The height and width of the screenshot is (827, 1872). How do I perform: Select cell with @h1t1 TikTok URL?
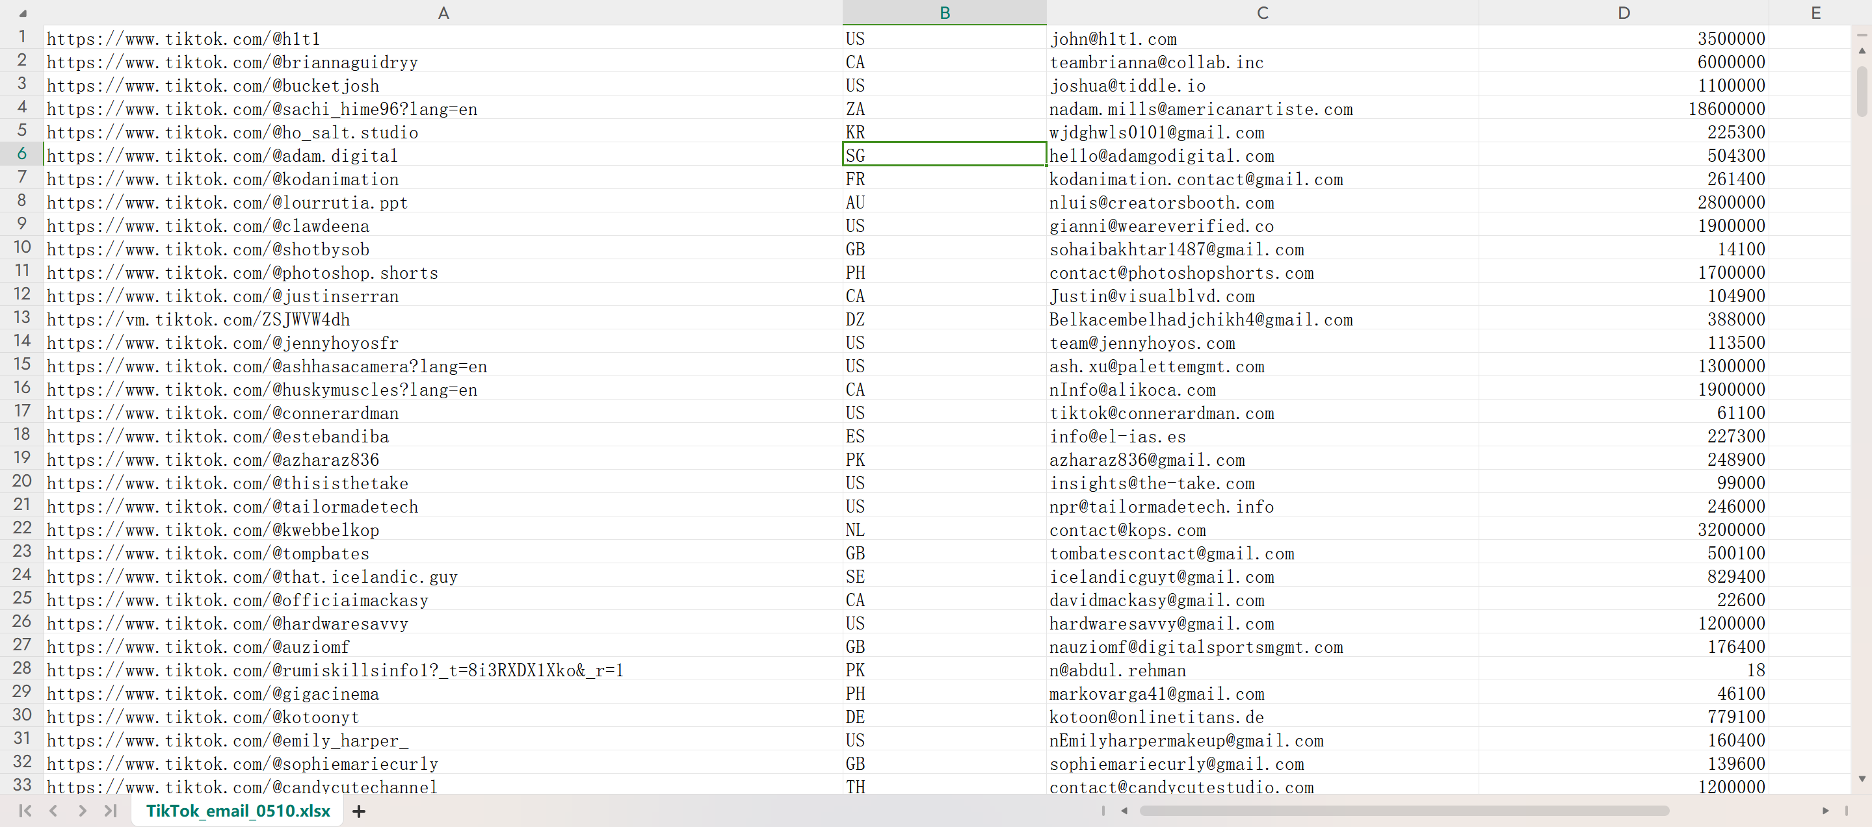pyautogui.click(x=443, y=38)
